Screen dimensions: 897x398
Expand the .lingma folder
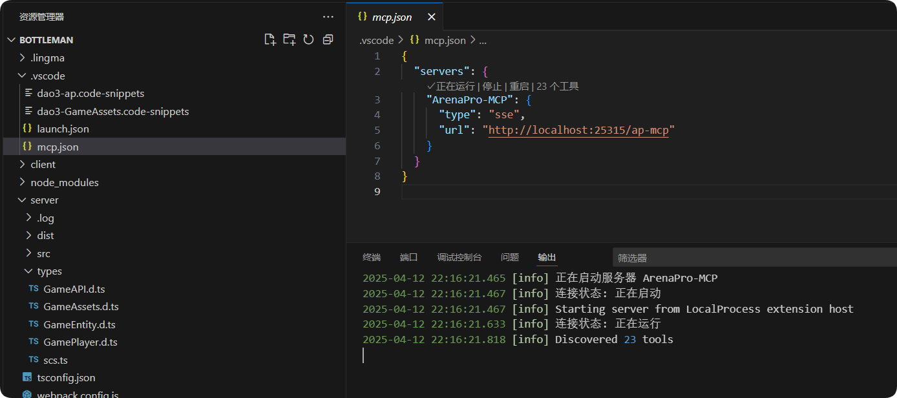point(47,58)
